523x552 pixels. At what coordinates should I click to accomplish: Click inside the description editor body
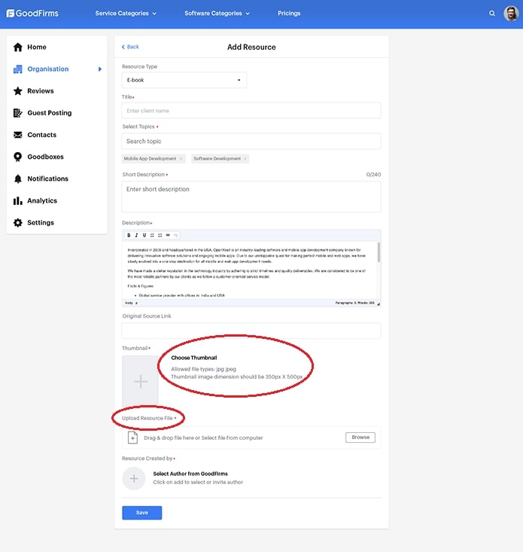(x=249, y=270)
